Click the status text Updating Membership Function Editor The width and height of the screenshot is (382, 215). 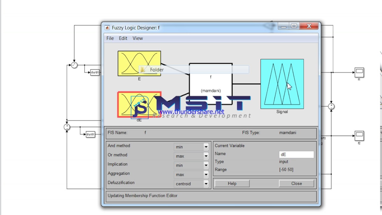(143, 196)
